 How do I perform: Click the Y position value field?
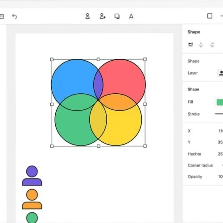pos(220,142)
